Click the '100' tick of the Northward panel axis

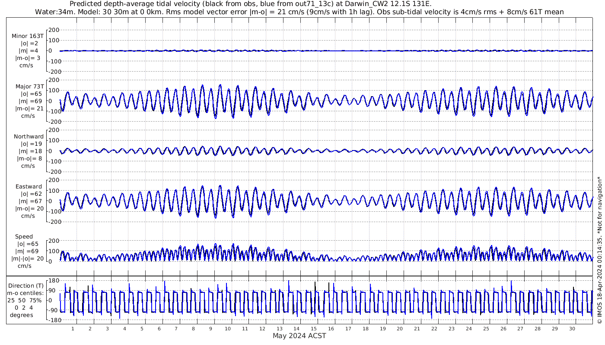pyautogui.click(x=54, y=140)
